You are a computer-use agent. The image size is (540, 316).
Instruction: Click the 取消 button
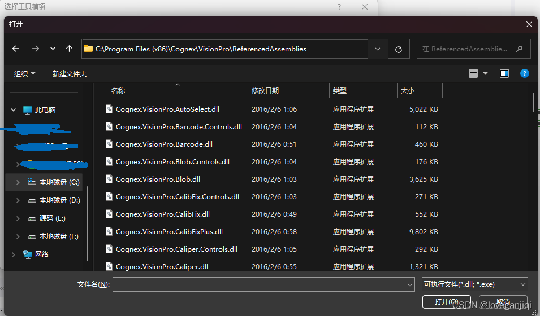point(503,301)
